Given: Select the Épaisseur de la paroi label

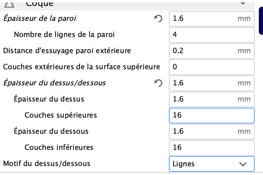Looking at the screenshot, I should (x=40, y=19).
